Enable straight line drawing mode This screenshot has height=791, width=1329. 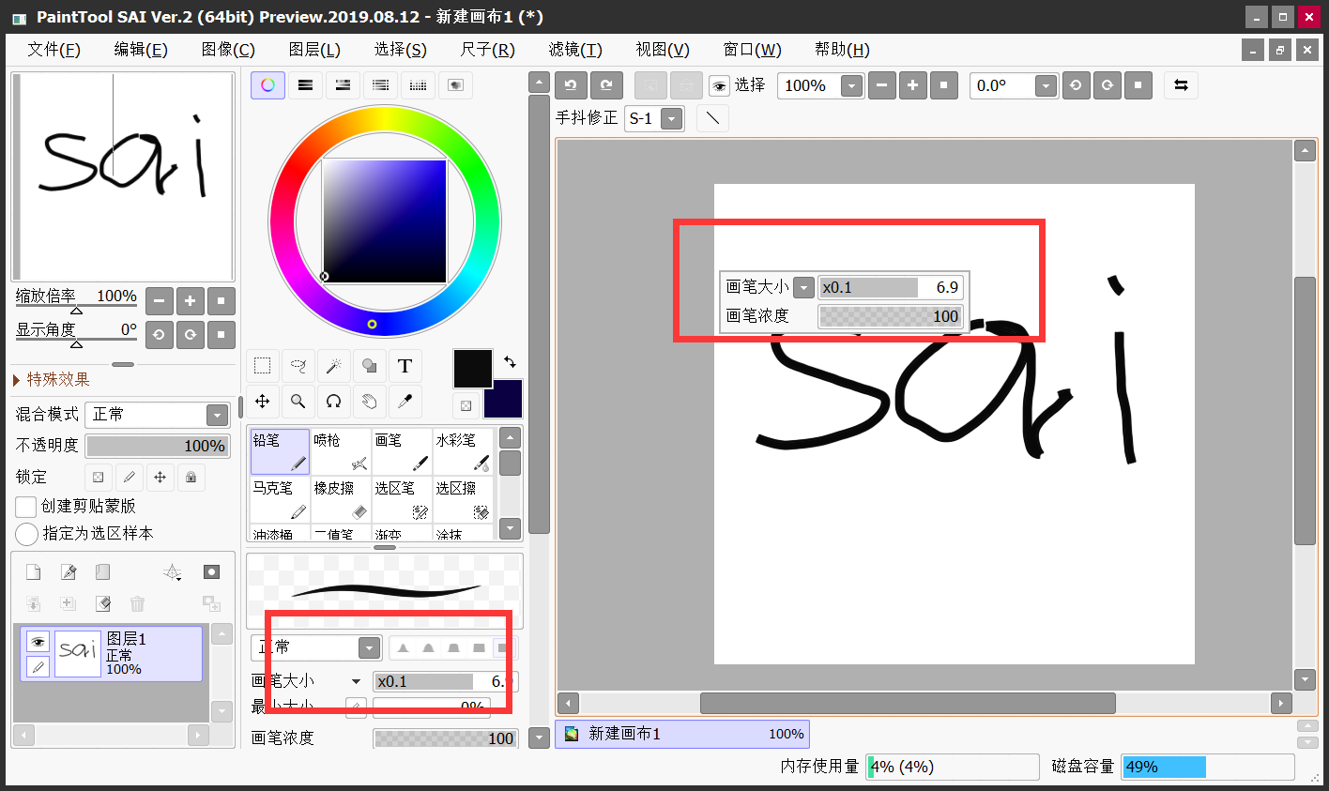tap(713, 118)
